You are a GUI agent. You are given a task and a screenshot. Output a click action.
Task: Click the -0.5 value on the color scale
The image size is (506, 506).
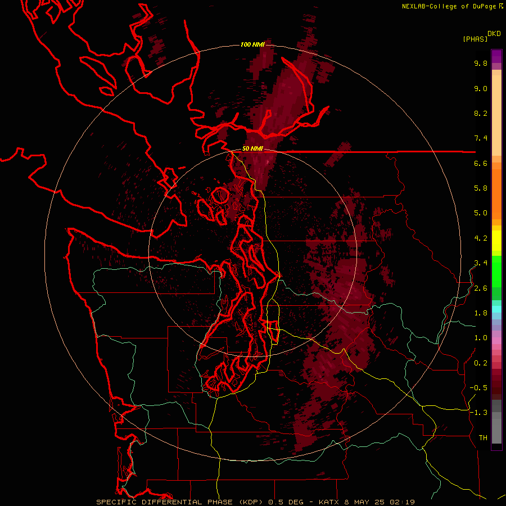[478, 388]
